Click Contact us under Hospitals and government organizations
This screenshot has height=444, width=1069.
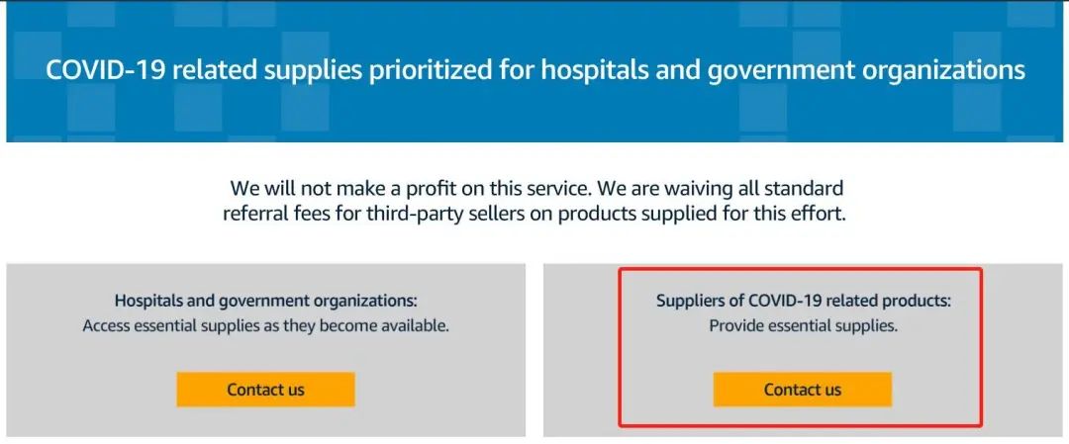pyautogui.click(x=265, y=390)
